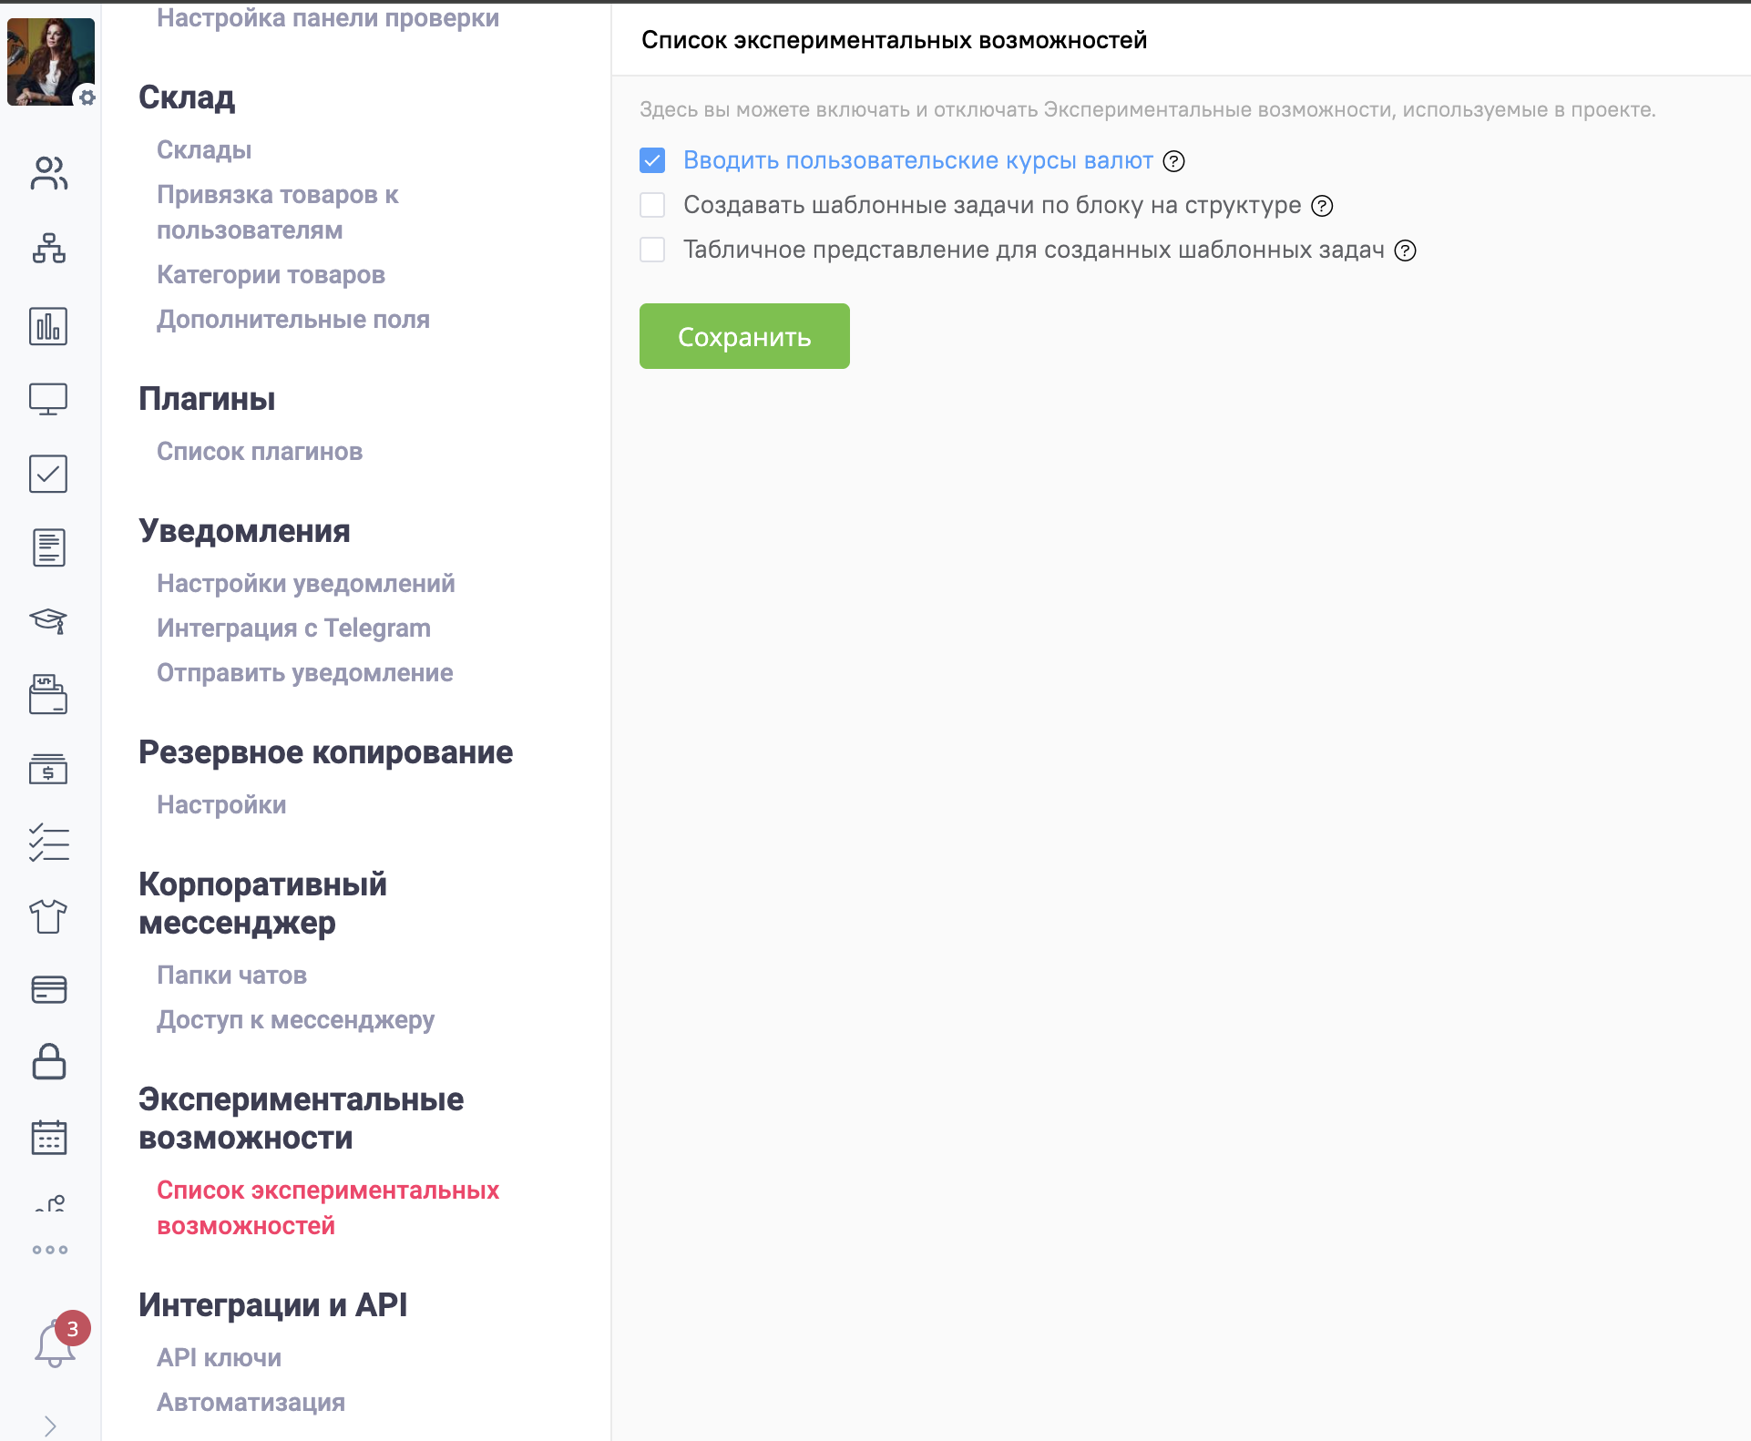Click the user avatar photo
The image size is (1751, 1441).
pos(50,62)
